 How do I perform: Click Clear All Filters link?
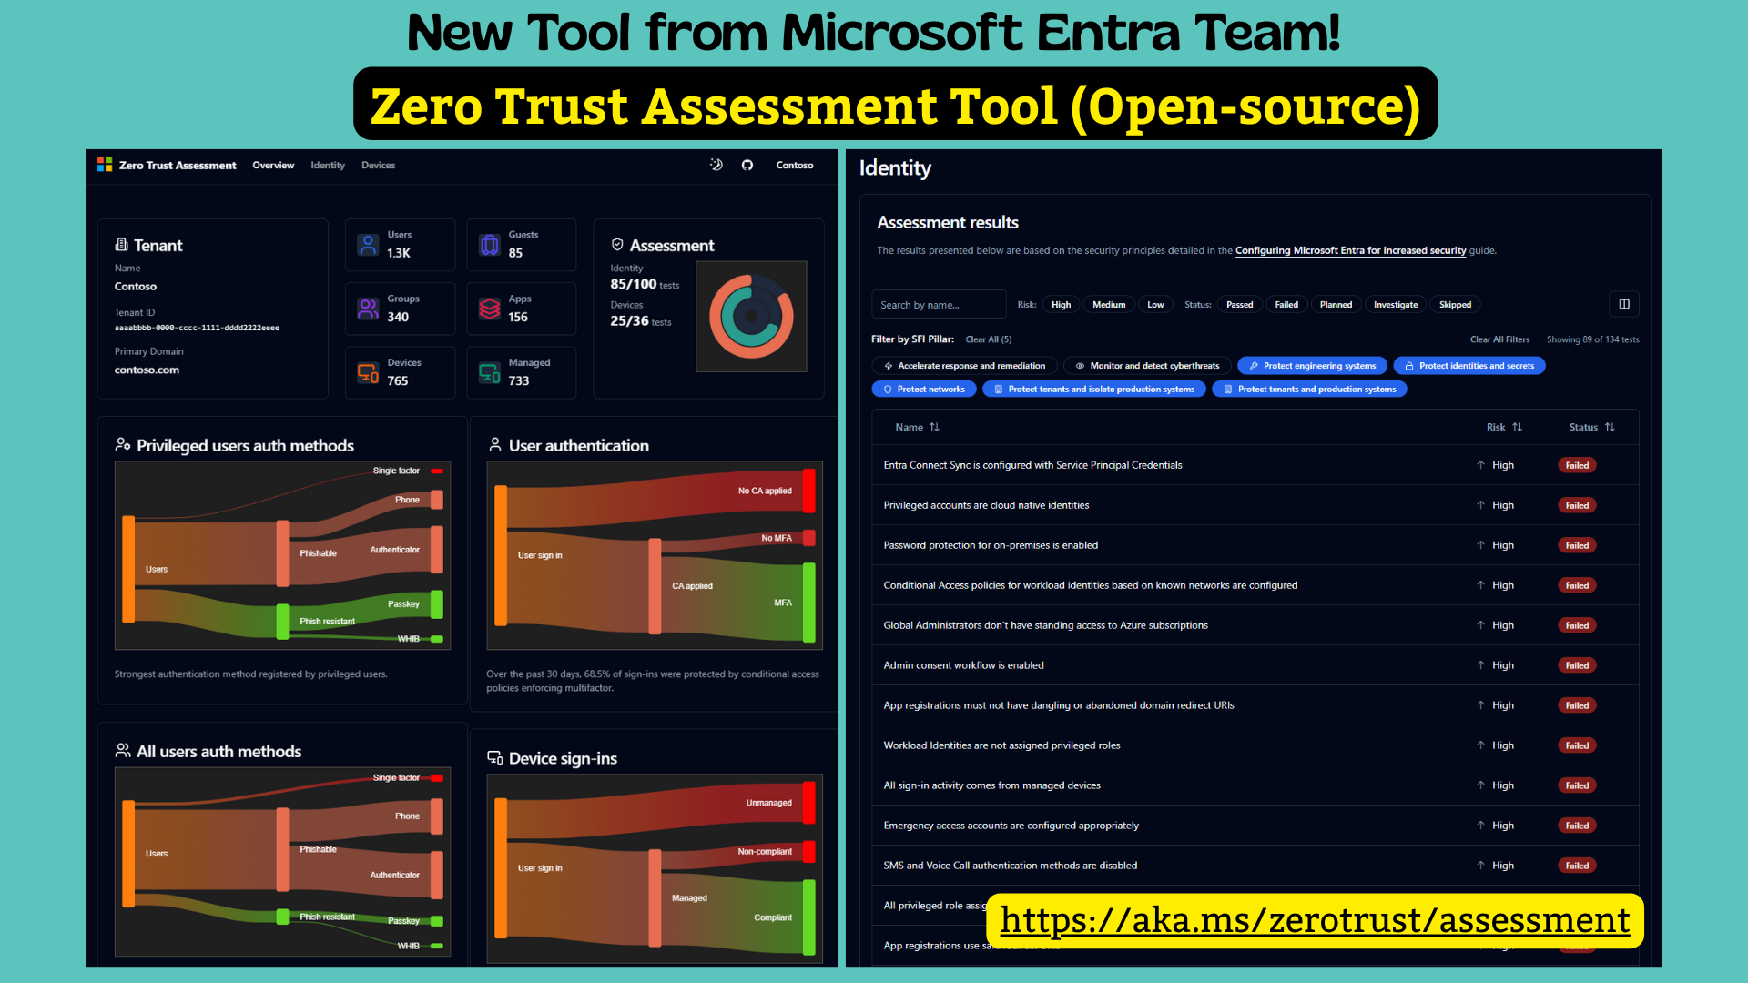tap(1499, 339)
